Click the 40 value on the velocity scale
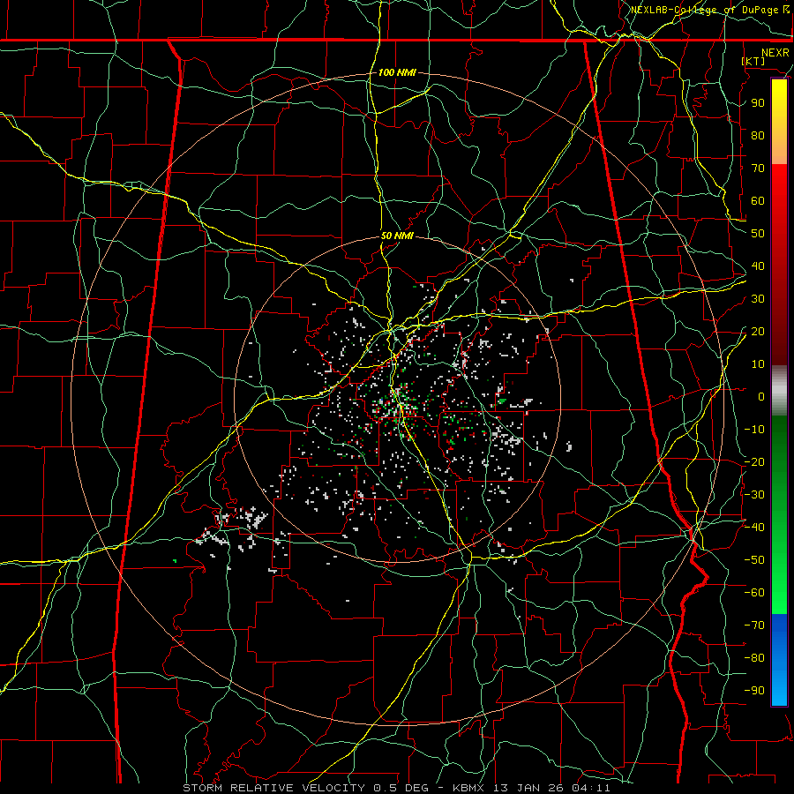The image size is (794, 794). click(758, 266)
